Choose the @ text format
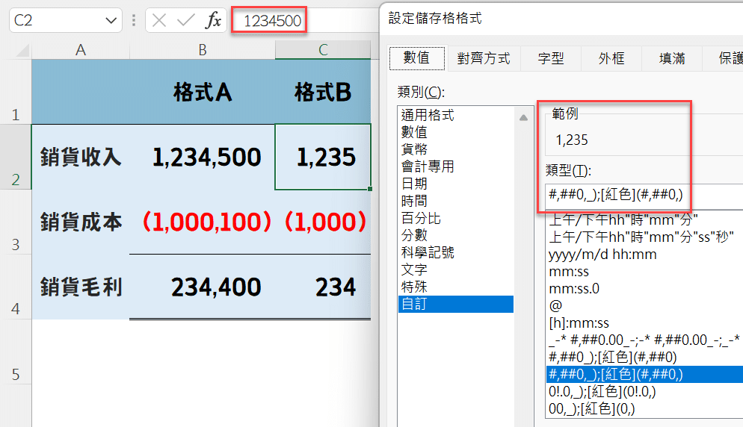Image resolution: width=743 pixels, height=427 pixels. pyautogui.click(x=644, y=306)
